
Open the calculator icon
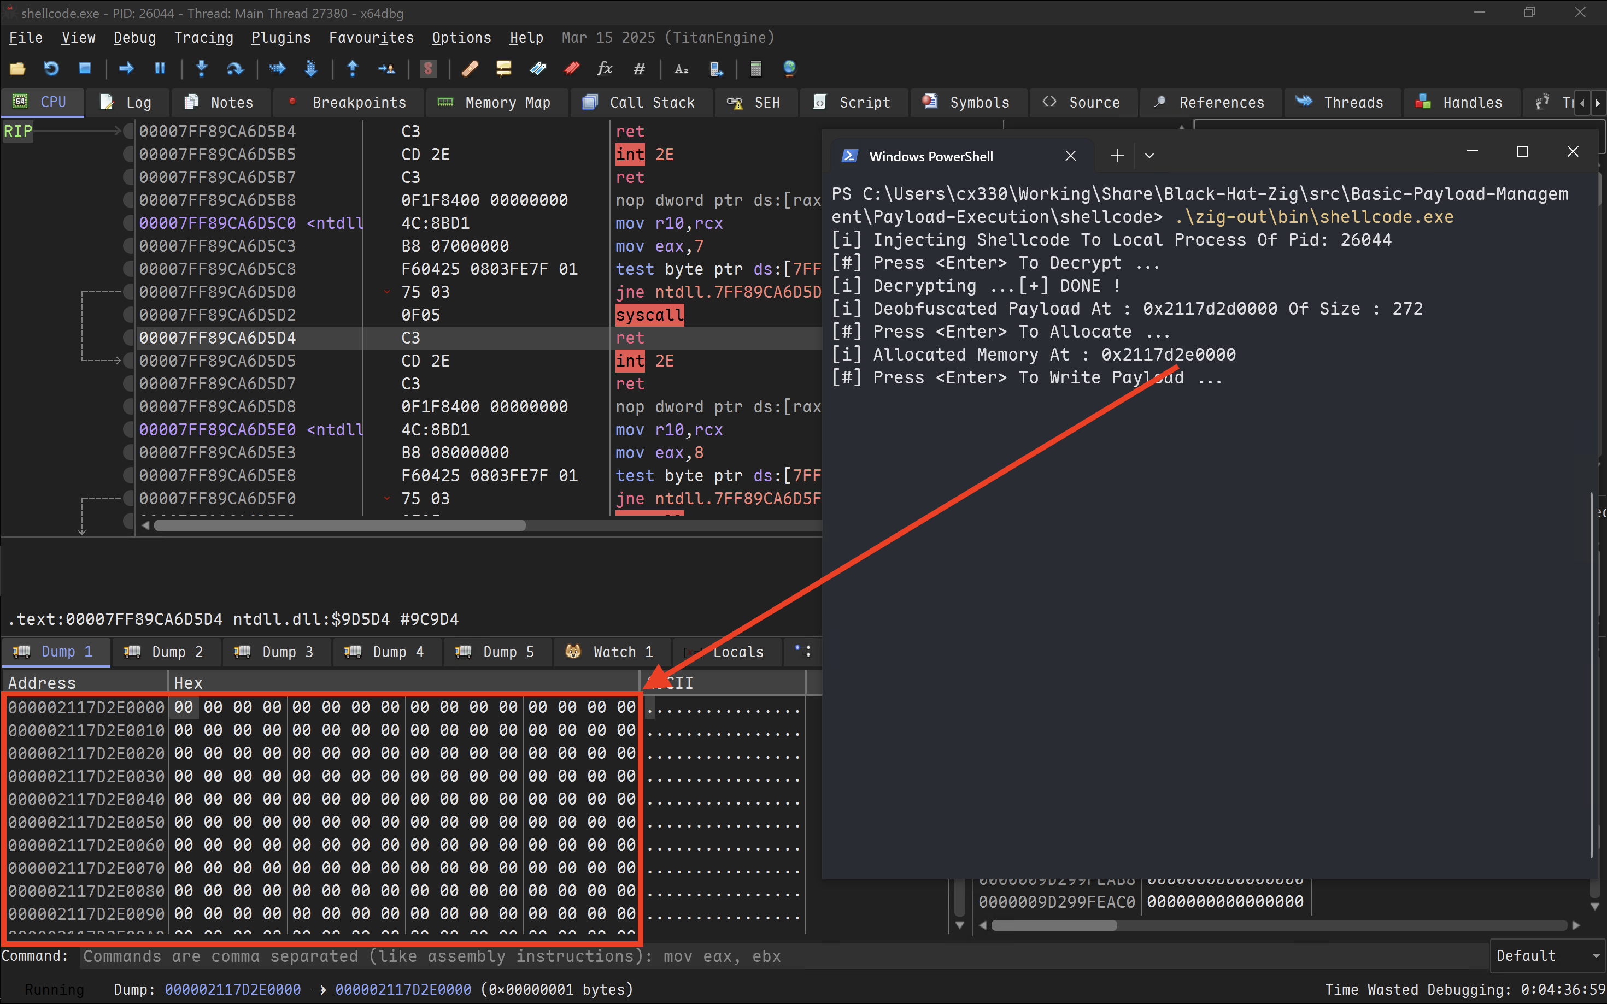pos(755,68)
